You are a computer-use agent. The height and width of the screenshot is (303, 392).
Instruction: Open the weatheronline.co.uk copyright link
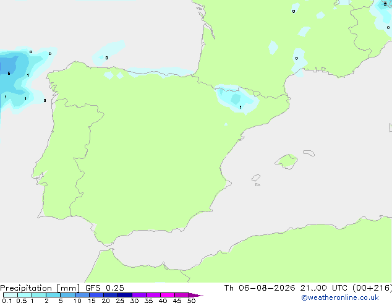coord(340,297)
